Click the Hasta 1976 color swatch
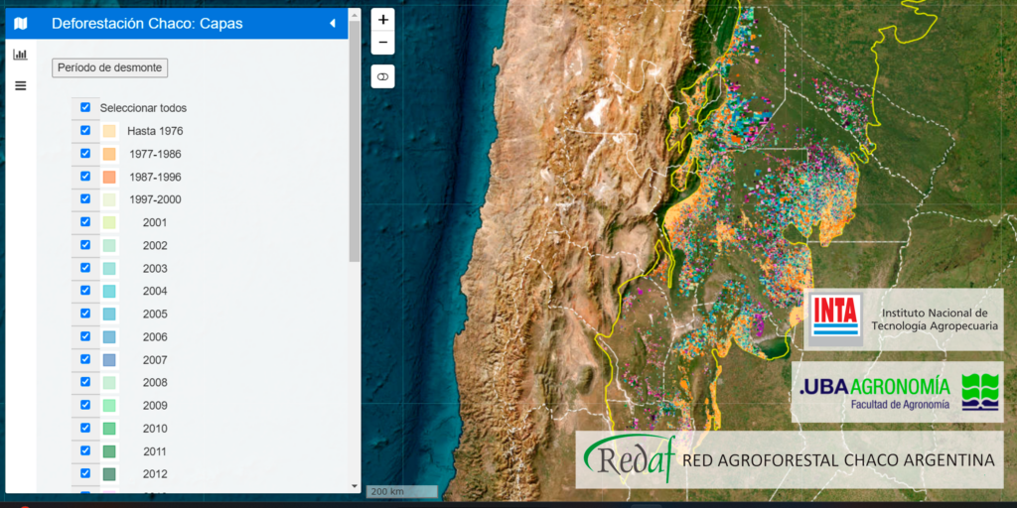 coord(109,131)
